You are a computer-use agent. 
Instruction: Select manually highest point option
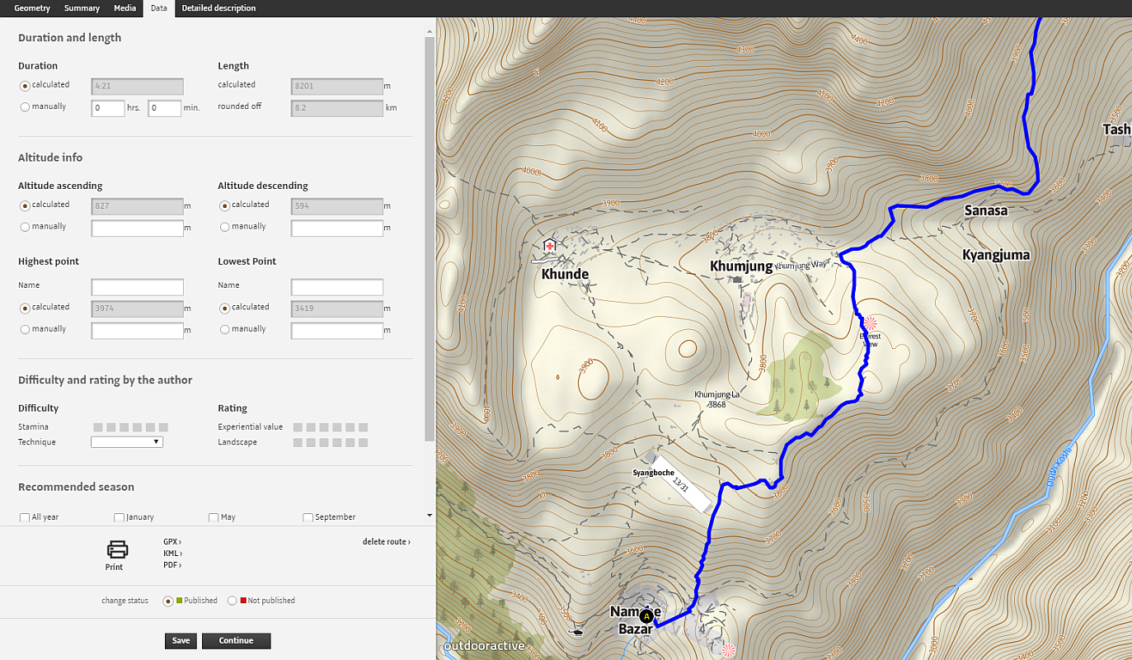coord(25,329)
